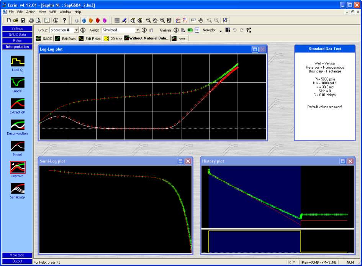Open the Sensitivity analysis tool

pos(17,188)
